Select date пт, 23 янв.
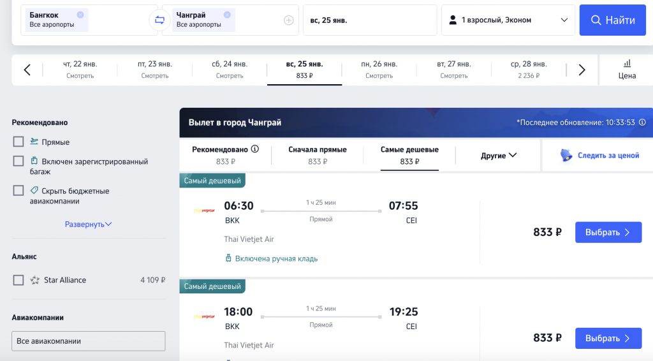 [155, 70]
